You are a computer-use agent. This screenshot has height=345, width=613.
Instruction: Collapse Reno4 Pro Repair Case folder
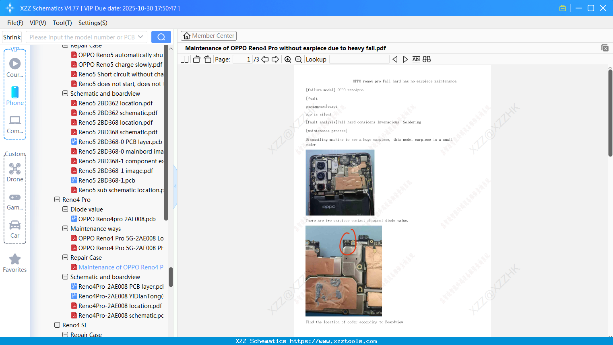tap(65, 257)
